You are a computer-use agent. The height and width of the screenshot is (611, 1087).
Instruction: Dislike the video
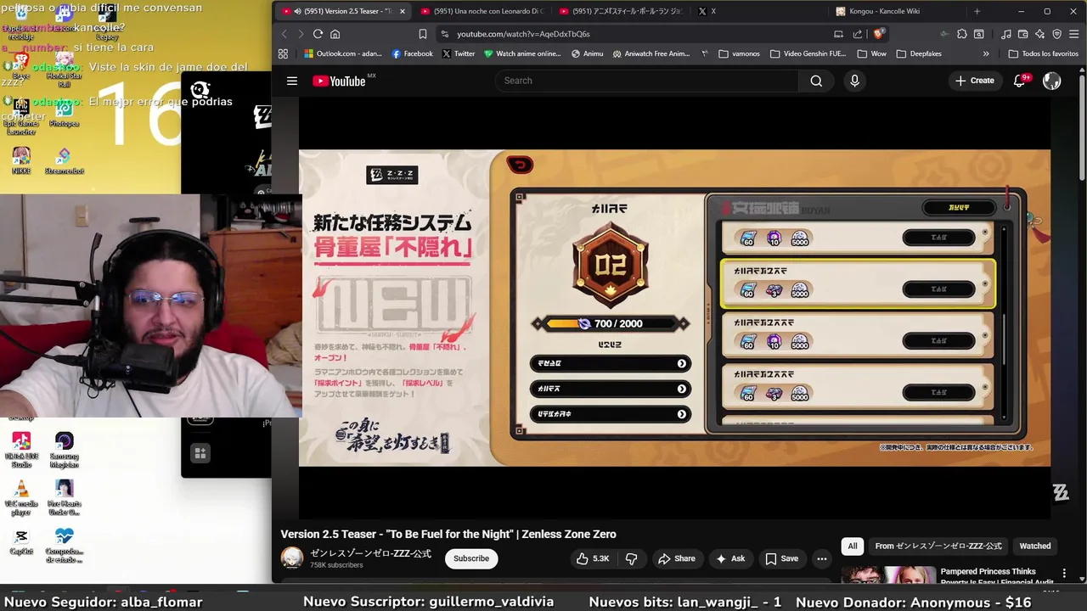(631, 558)
